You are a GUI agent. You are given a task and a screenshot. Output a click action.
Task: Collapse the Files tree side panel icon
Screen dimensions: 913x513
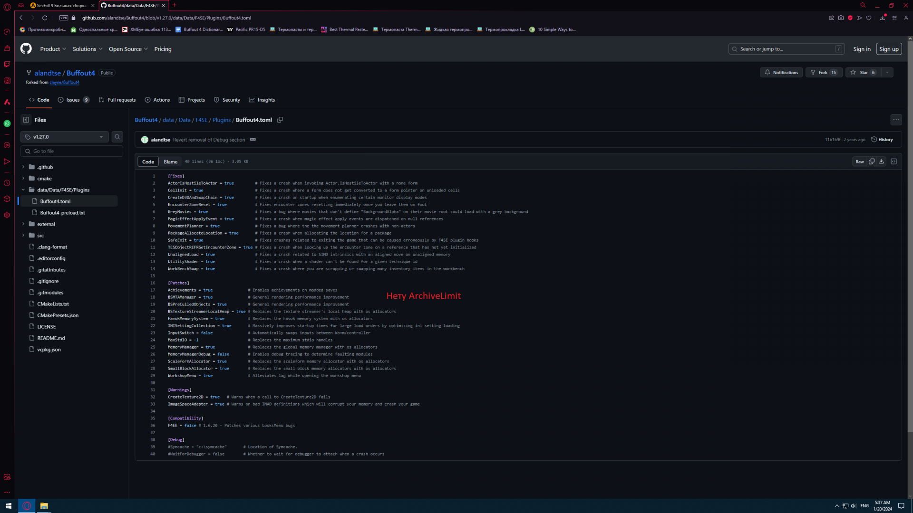[26, 120]
